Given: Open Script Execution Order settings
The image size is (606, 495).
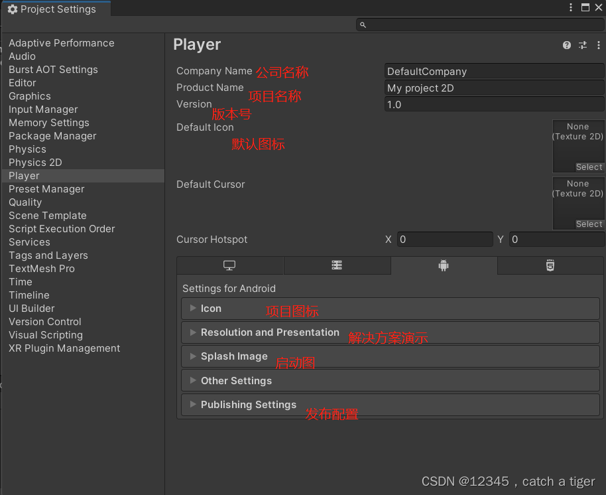Looking at the screenshot, I should click(x=62, y=229).
